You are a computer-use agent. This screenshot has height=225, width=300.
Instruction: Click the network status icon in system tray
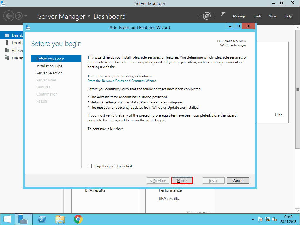pyautogui.click(x=267, y=219)
